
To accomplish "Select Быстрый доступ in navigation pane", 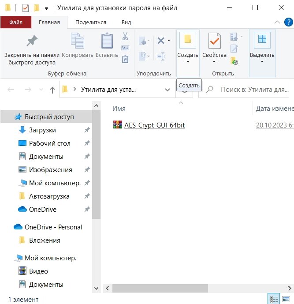I will 46,117.
